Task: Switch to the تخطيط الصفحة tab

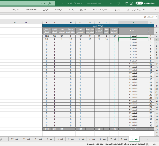Action: coord(101,10)
